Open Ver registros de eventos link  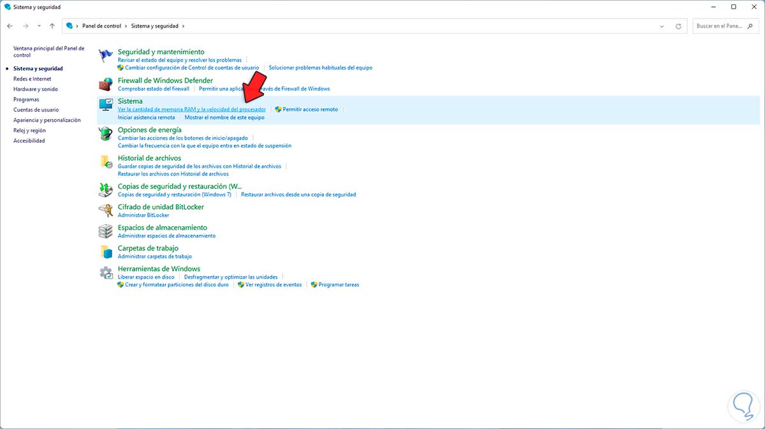click(273, 285)
